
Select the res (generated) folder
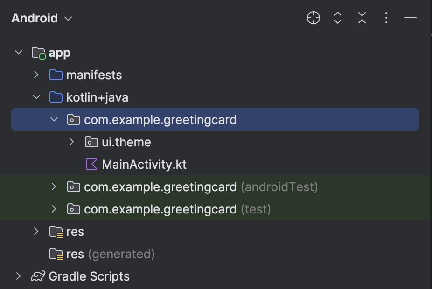(x=110, y=254)
